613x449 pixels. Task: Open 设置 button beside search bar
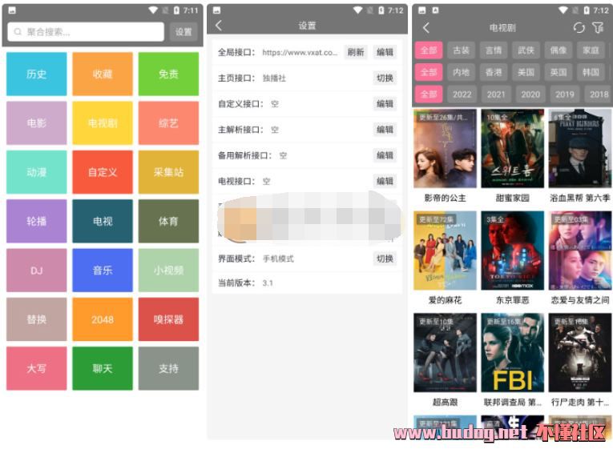click(x=183, y=32)
